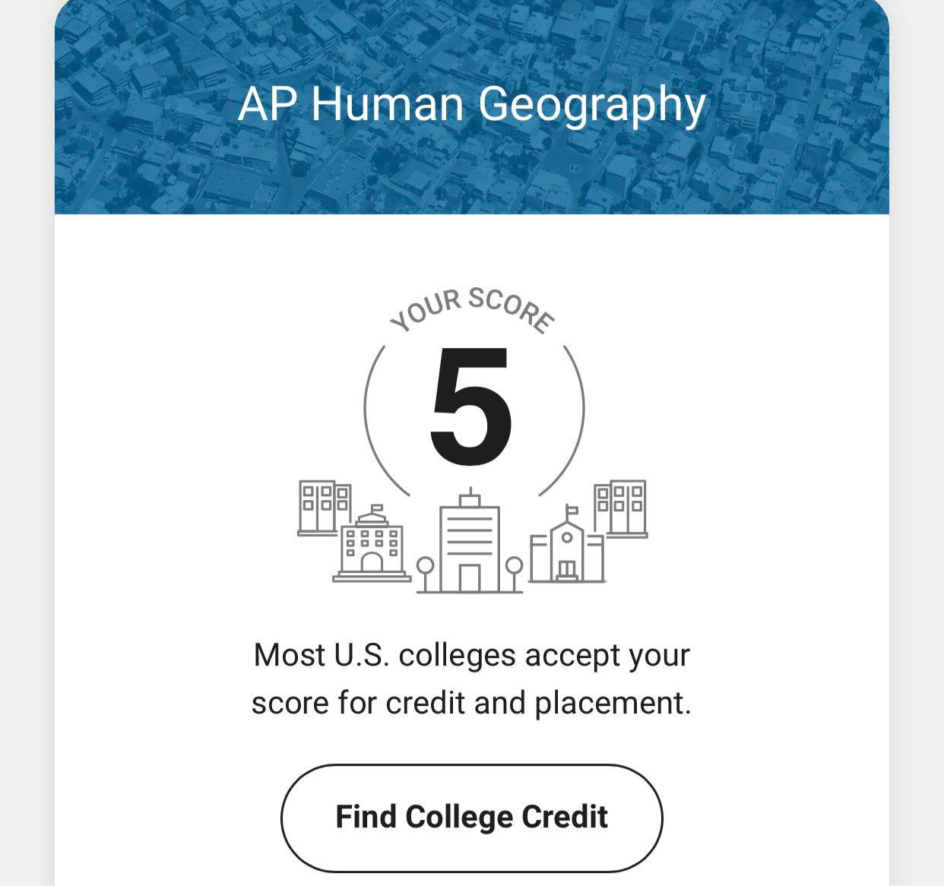The height and width of the screenshot is (886, 944).
Task: Click the tall office tower icon
Action: coord(470,543)
